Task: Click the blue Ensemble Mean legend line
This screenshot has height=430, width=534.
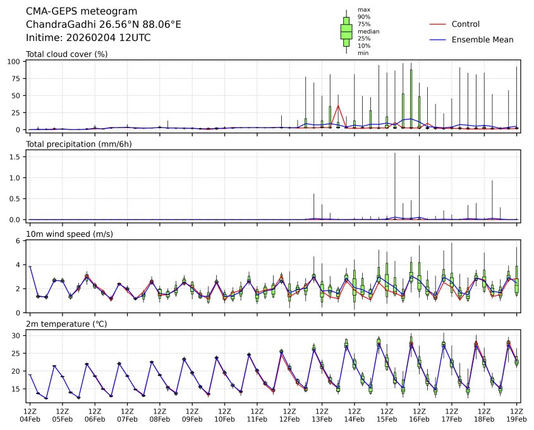Action: (438, 39)
